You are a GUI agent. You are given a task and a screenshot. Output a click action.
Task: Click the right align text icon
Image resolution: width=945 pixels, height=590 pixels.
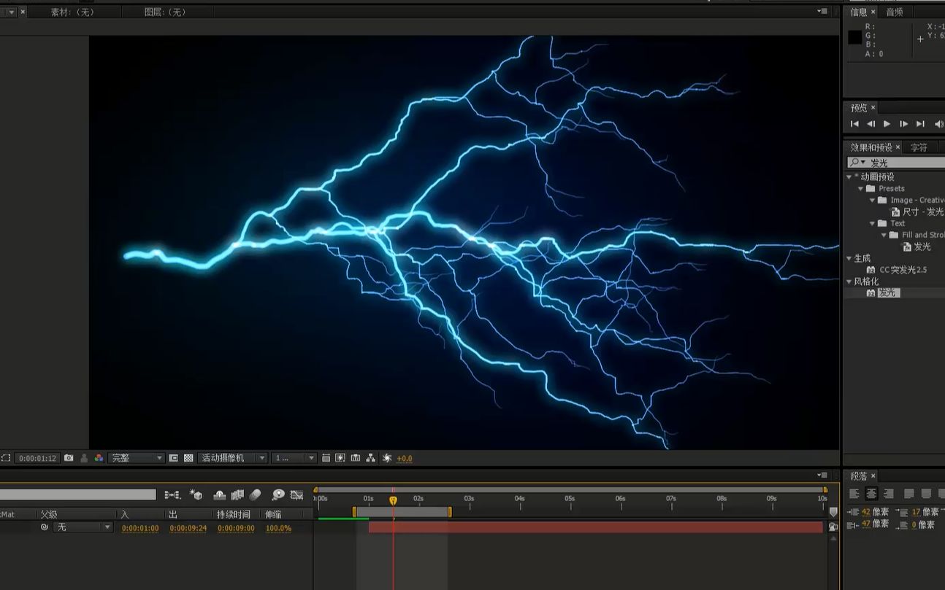pos(889,494)
